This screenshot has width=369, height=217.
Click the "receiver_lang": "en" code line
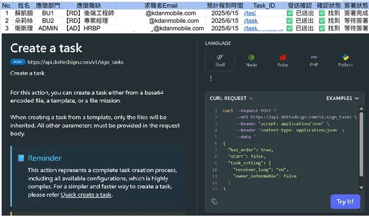pos(261,170)
